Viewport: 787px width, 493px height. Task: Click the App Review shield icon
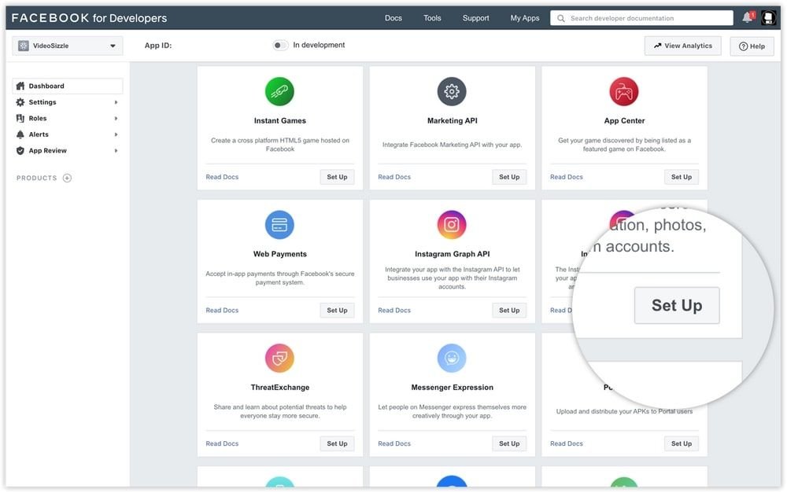pyautogui.click(x=20, y=150)
